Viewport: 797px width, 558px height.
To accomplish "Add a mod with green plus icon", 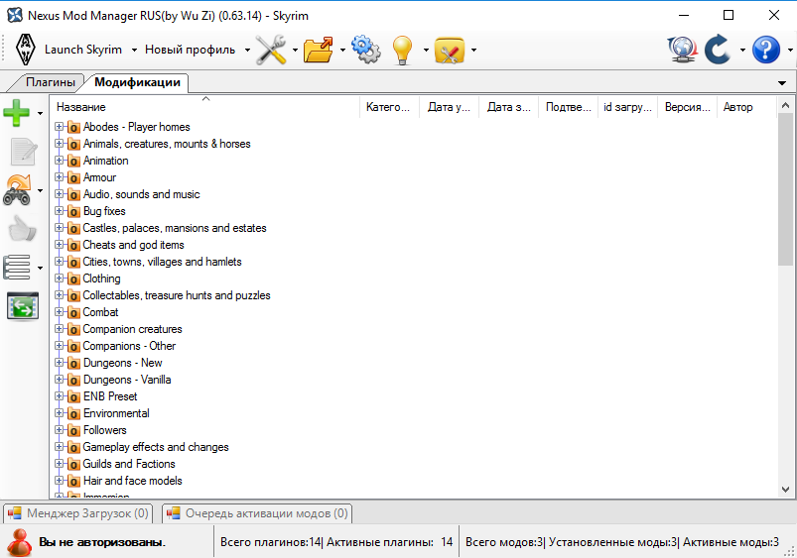I will click(x=16, y=112).
